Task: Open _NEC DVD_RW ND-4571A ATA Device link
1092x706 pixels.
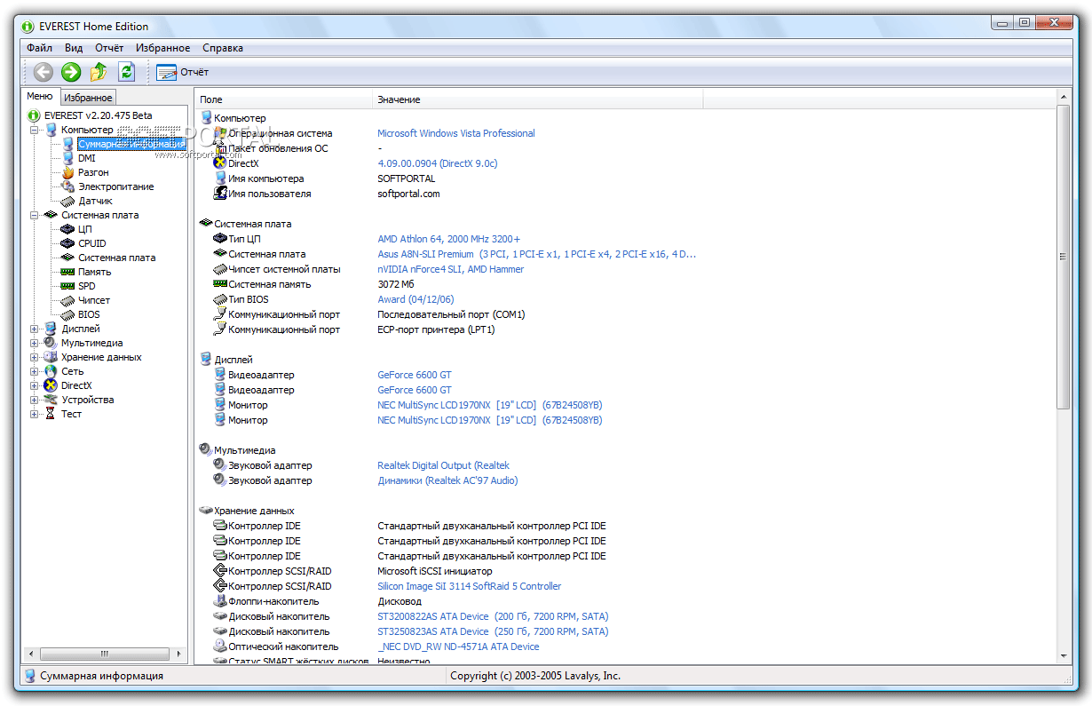Action: (458, 647)
